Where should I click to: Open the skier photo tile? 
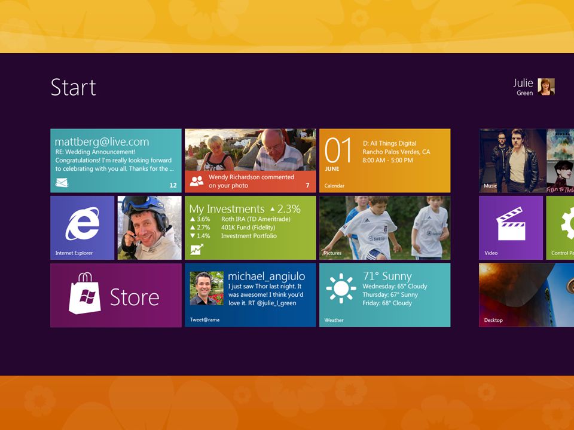149,228
